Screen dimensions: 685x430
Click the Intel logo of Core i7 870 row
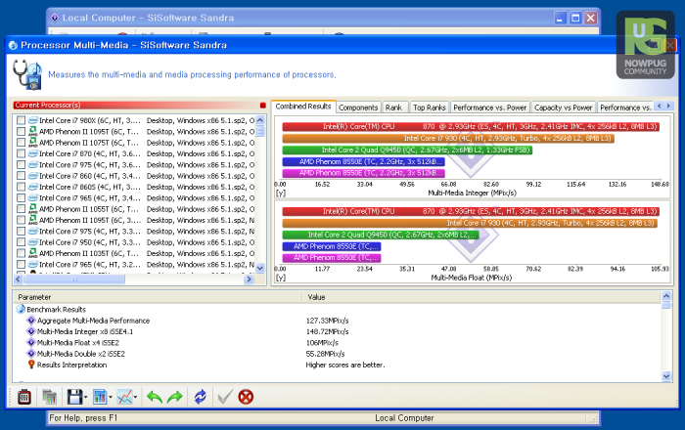pos(32,153)
